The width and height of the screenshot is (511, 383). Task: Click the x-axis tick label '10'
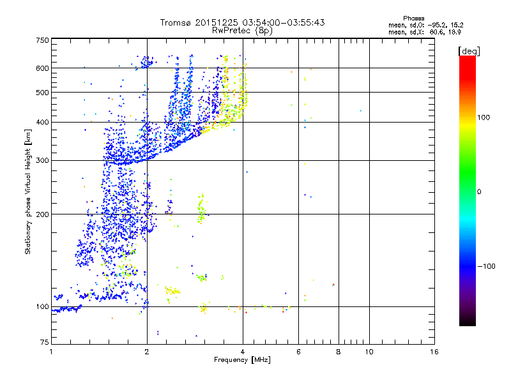click(369, 352)
